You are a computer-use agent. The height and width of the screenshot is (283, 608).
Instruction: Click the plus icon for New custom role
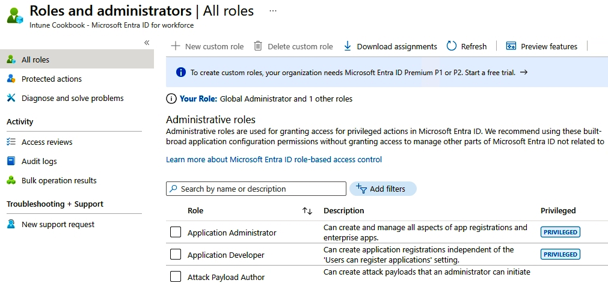[176, 46]
